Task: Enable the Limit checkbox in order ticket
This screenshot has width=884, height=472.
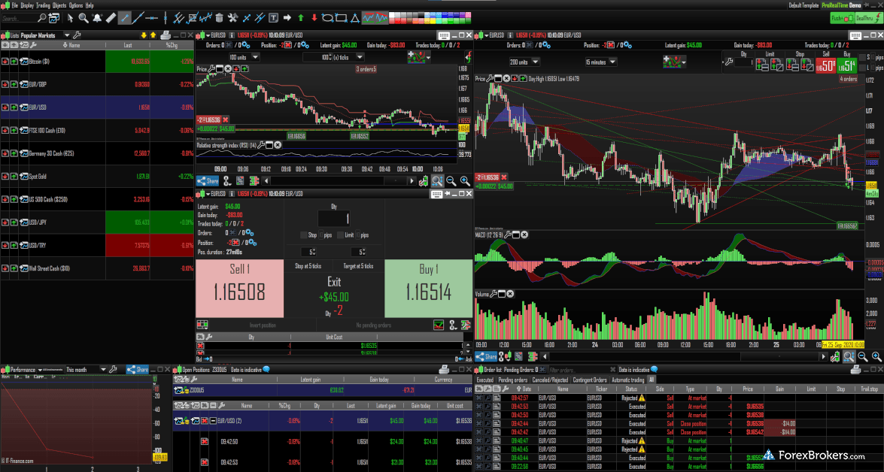Action: click(339, 235)
